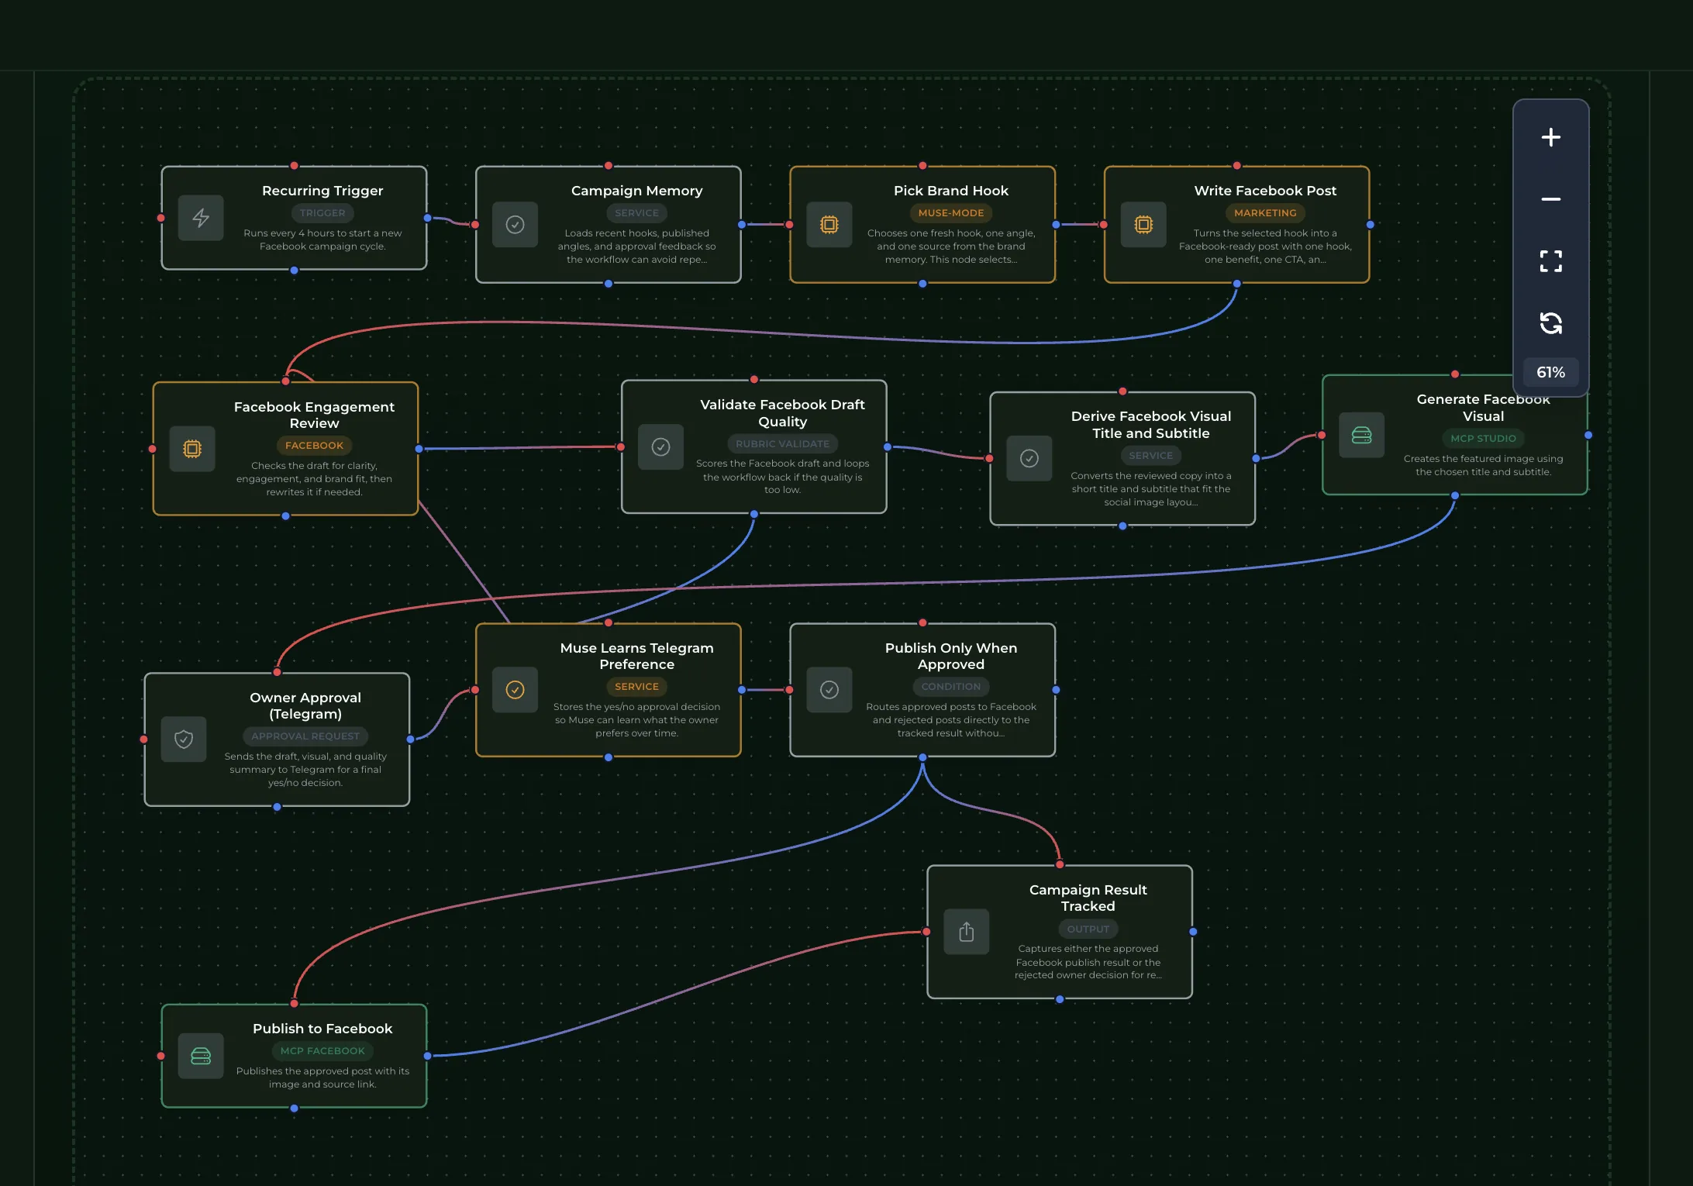Click the blue right port of Recurring Trigger
The height and width of the screenshot is (1186, 1693).
pyautogui.click(x=427, y=218)
